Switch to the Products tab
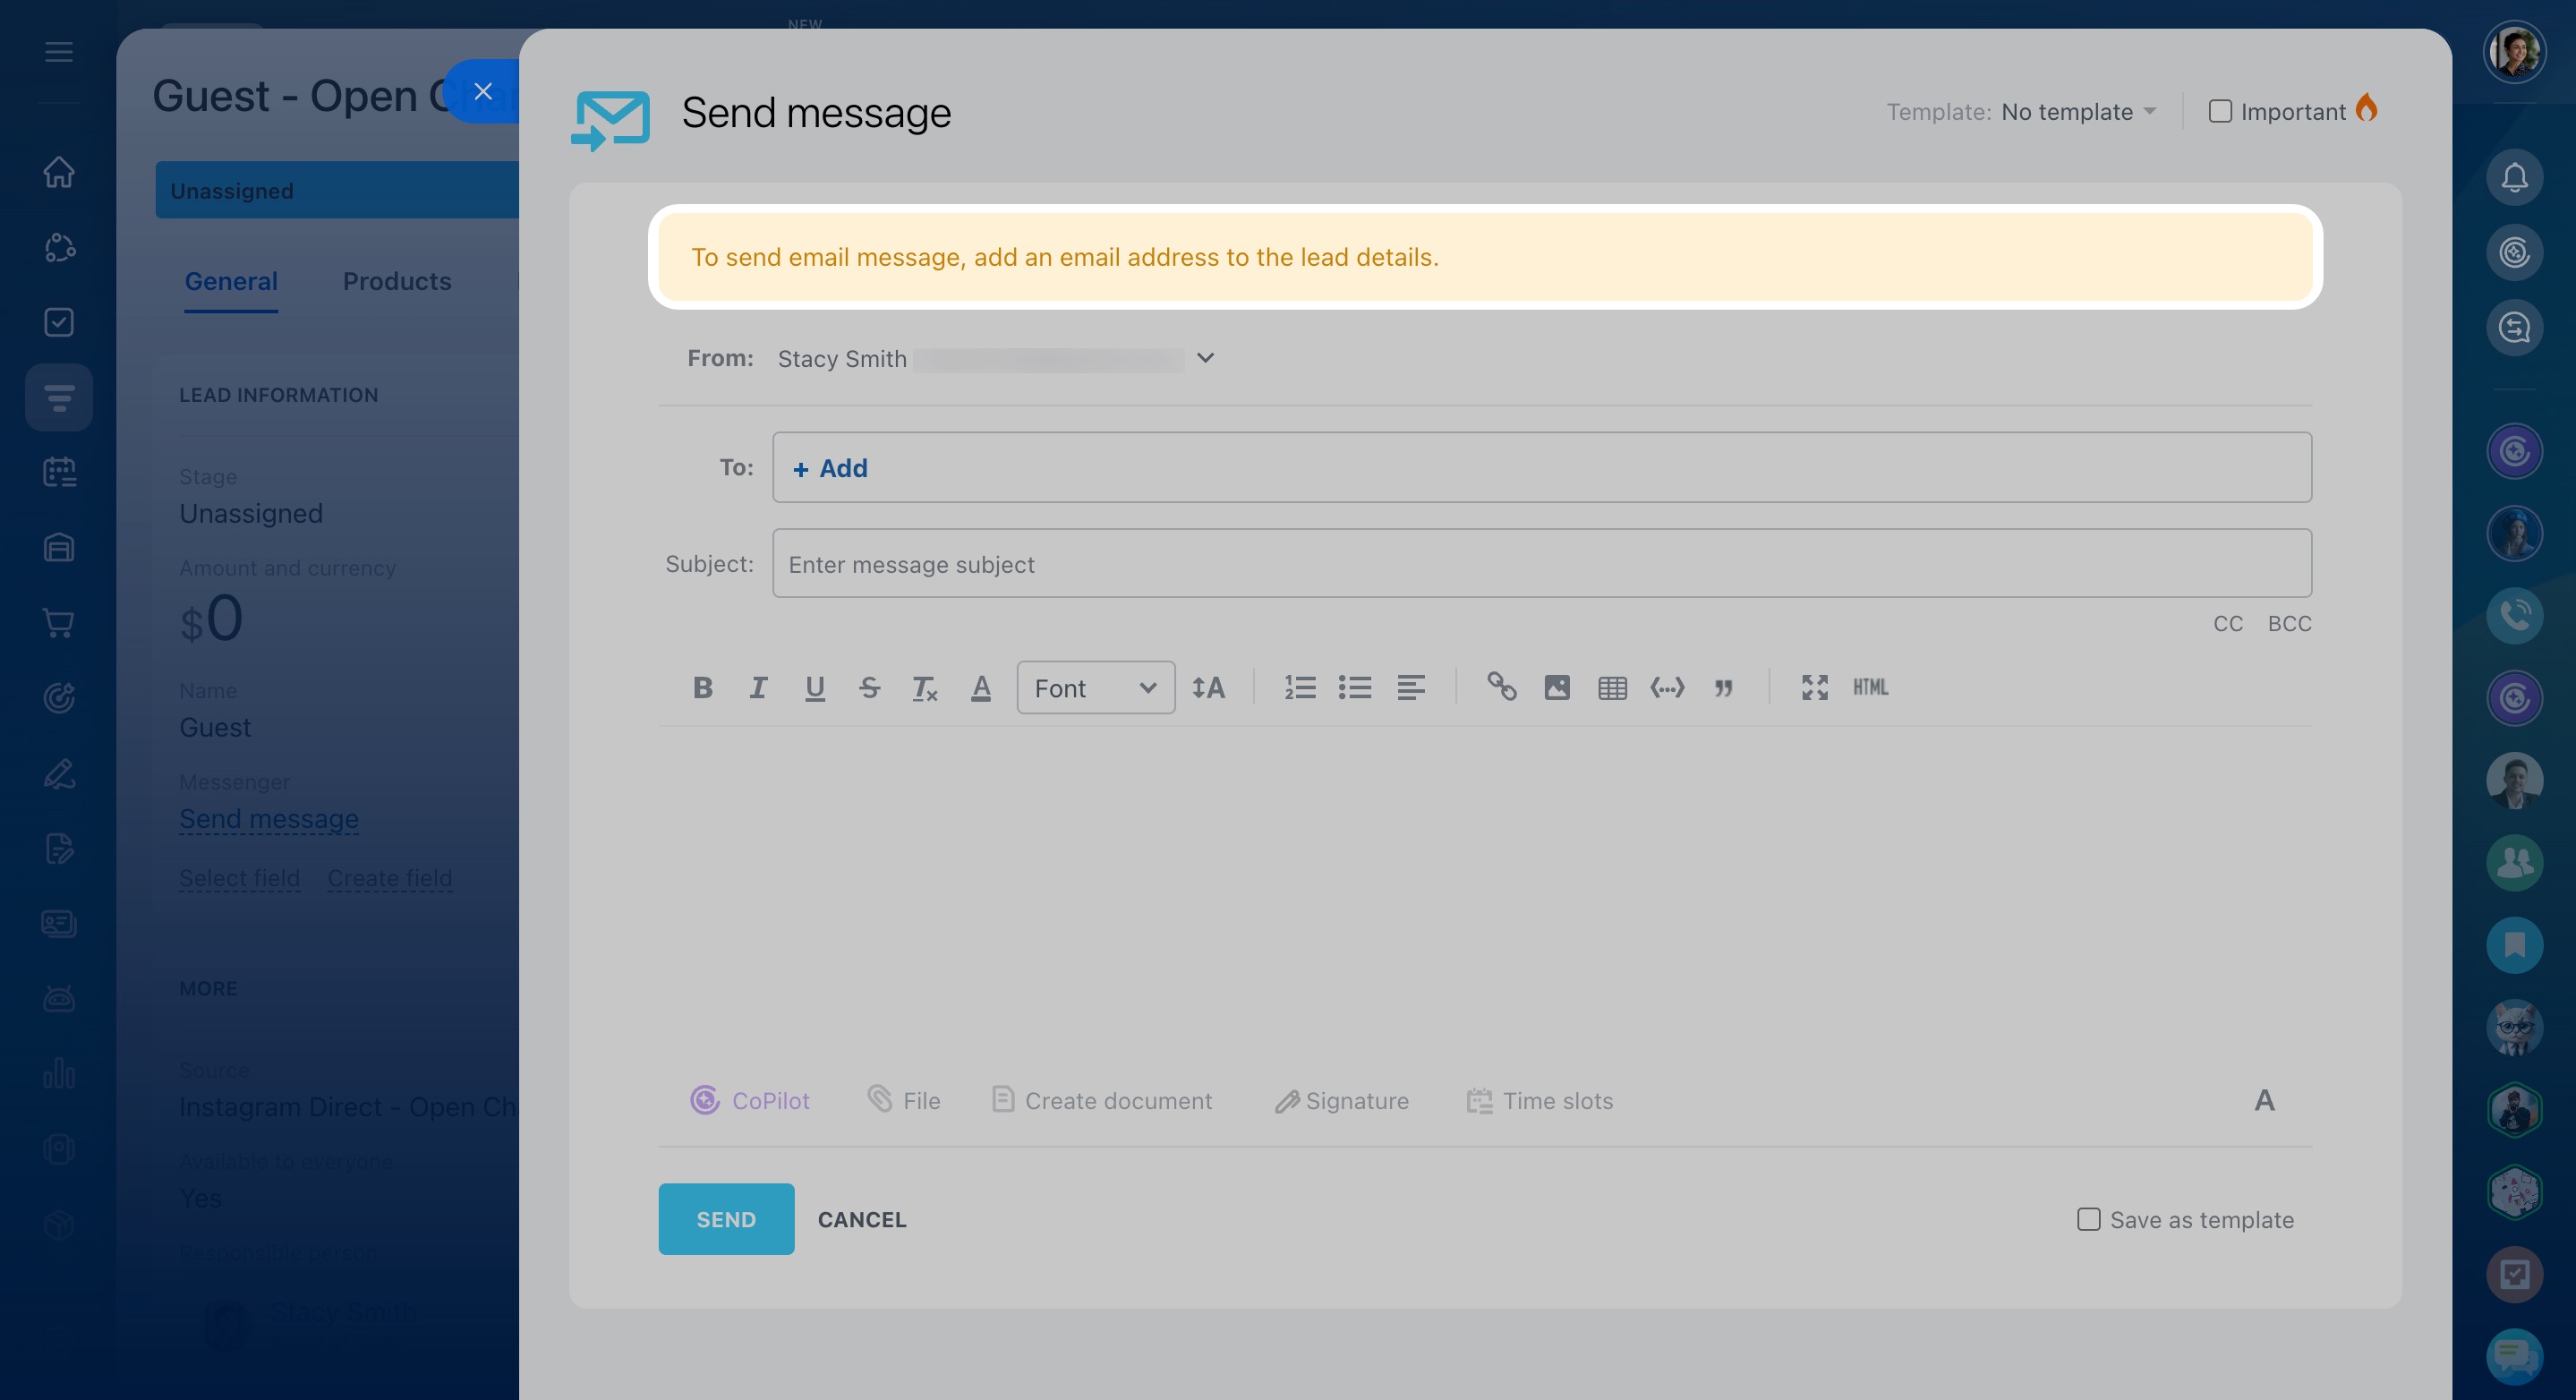The image size is (2576, 1400). coord(397,281)
